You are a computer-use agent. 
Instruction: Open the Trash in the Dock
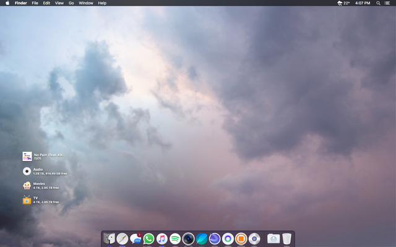coord(287,238)
